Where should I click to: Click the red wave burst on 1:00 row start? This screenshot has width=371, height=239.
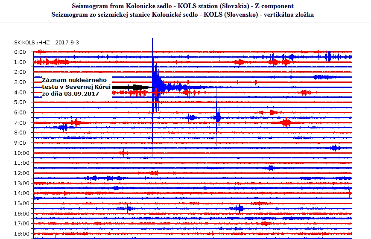pos(50,62)
